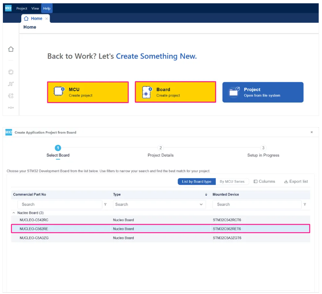Click Project Open from file system card
Image resolution: width=322 pixels, height=294 pixels.
[263, 92]
